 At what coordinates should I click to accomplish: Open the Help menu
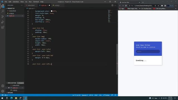(x=42, y=2)
